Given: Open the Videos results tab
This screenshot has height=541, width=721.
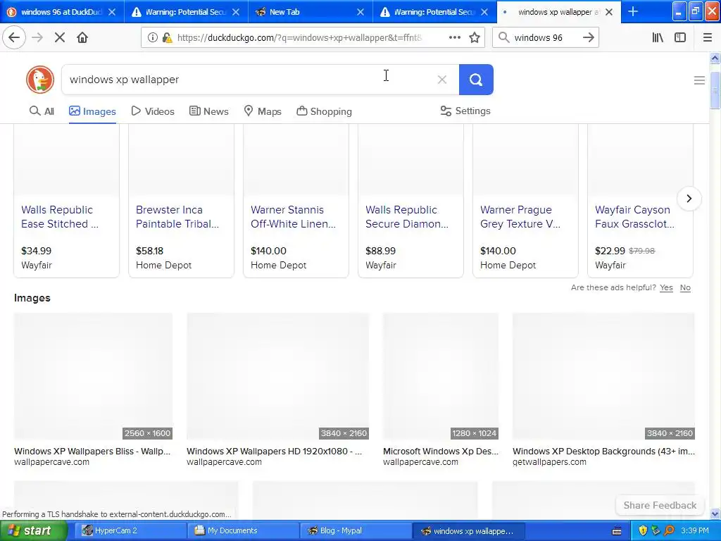Looking at the screenshot, I should pyautogui.click(x=153, y=111).
